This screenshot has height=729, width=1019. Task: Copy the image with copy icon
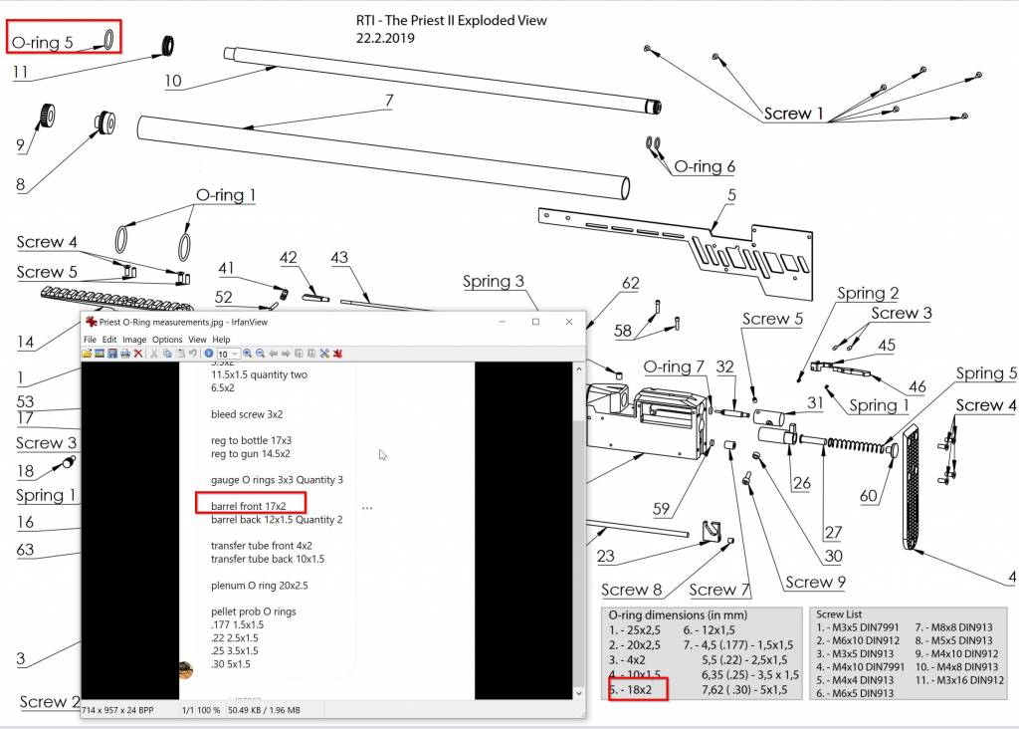pyautogui.click(x=167, y=354)
